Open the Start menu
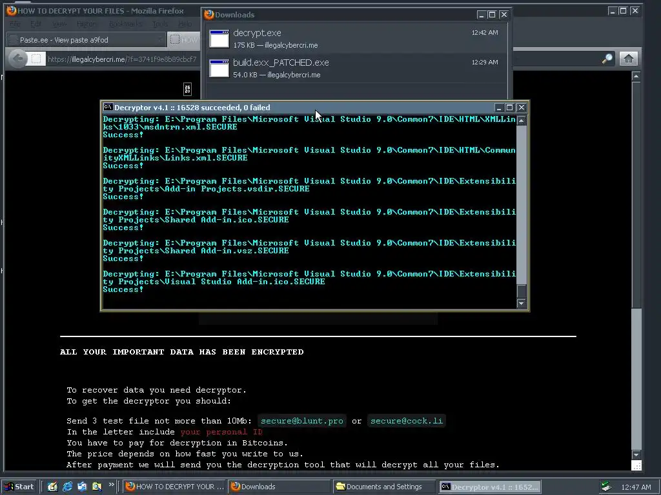661x495 pixels. pos(19,487)
